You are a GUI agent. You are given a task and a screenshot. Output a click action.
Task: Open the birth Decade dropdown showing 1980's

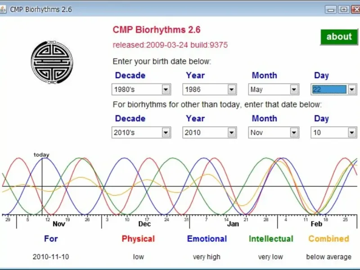141,89
